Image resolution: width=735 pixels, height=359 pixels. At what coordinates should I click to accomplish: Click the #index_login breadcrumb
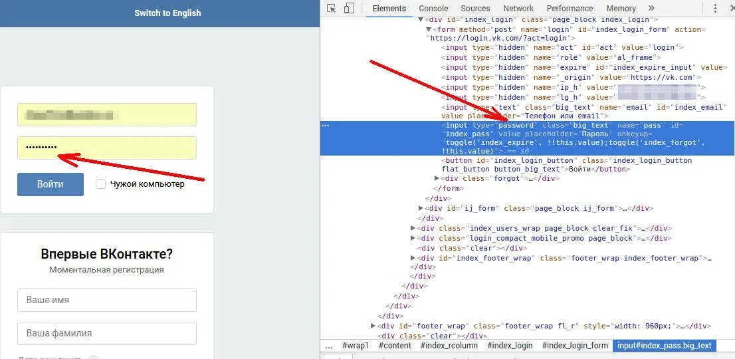510,346
